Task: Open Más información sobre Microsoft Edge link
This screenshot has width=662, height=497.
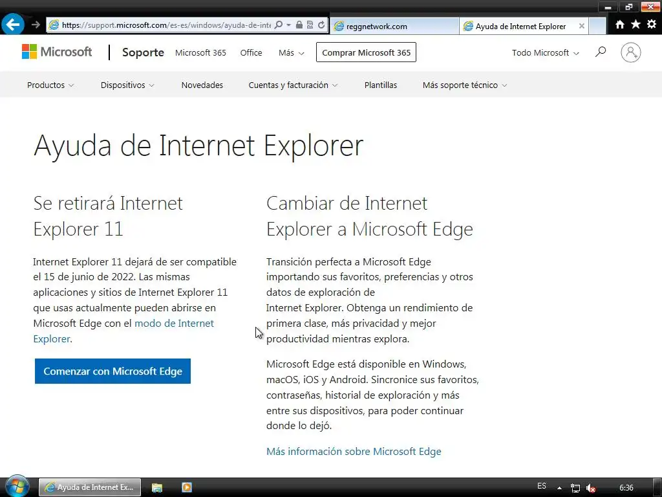Action: 354,451
